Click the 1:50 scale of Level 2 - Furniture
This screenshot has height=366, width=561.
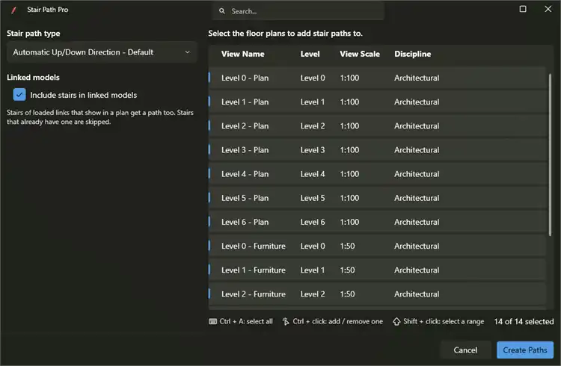click(347, 294)
